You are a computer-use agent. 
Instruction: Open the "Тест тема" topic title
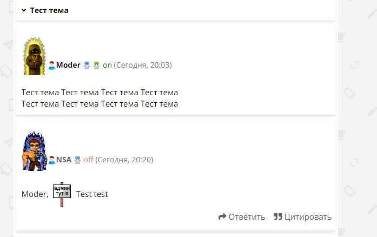(x=49, y=10)
